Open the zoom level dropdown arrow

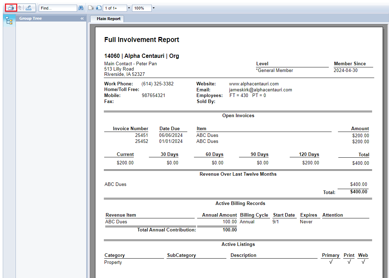point(153,8)
